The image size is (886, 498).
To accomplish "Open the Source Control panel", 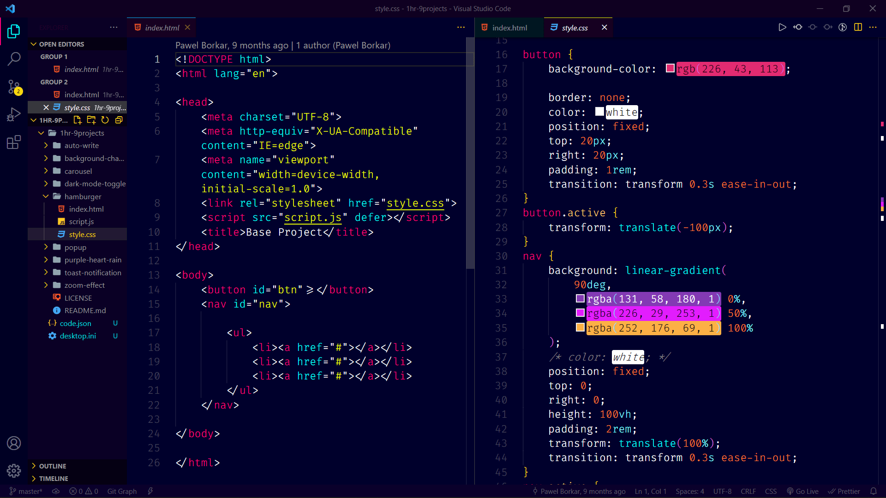I will pos(14,87).
